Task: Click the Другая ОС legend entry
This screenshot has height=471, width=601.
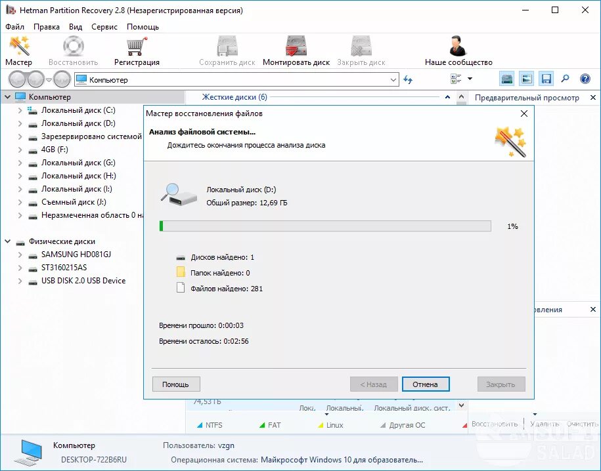Action: pos(403,425)
